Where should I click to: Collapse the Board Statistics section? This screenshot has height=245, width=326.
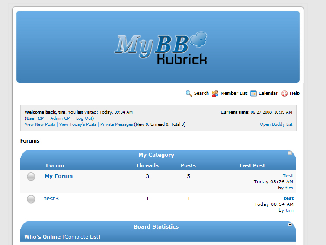coord(290,224)
